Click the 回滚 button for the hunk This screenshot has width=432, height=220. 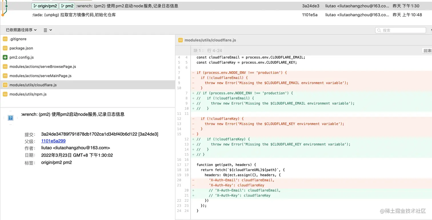(x=427, y=51)
